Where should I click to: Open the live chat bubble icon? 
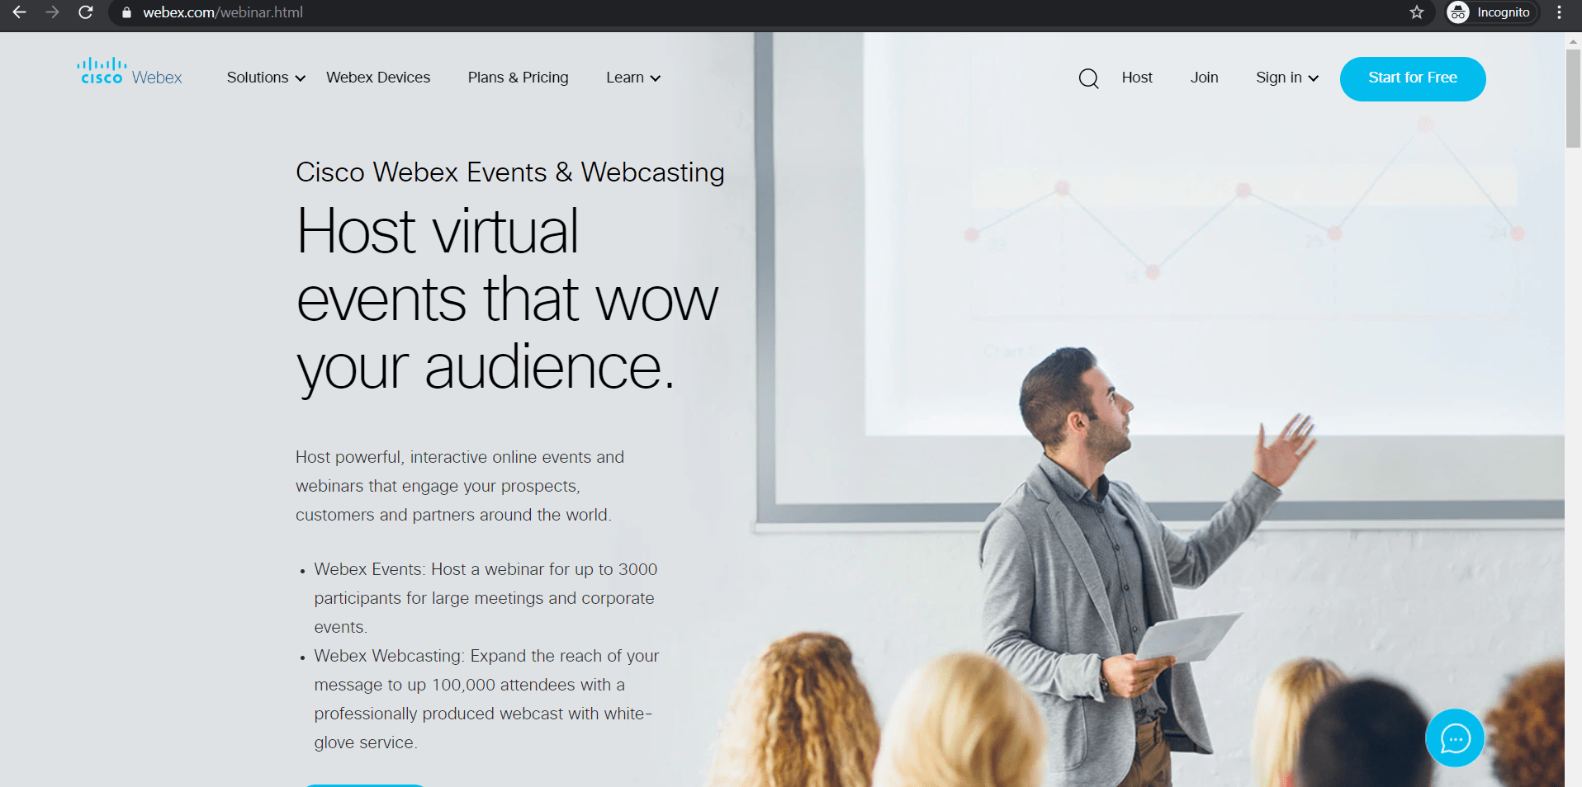pyautogui.click(x=1454, y=738)
